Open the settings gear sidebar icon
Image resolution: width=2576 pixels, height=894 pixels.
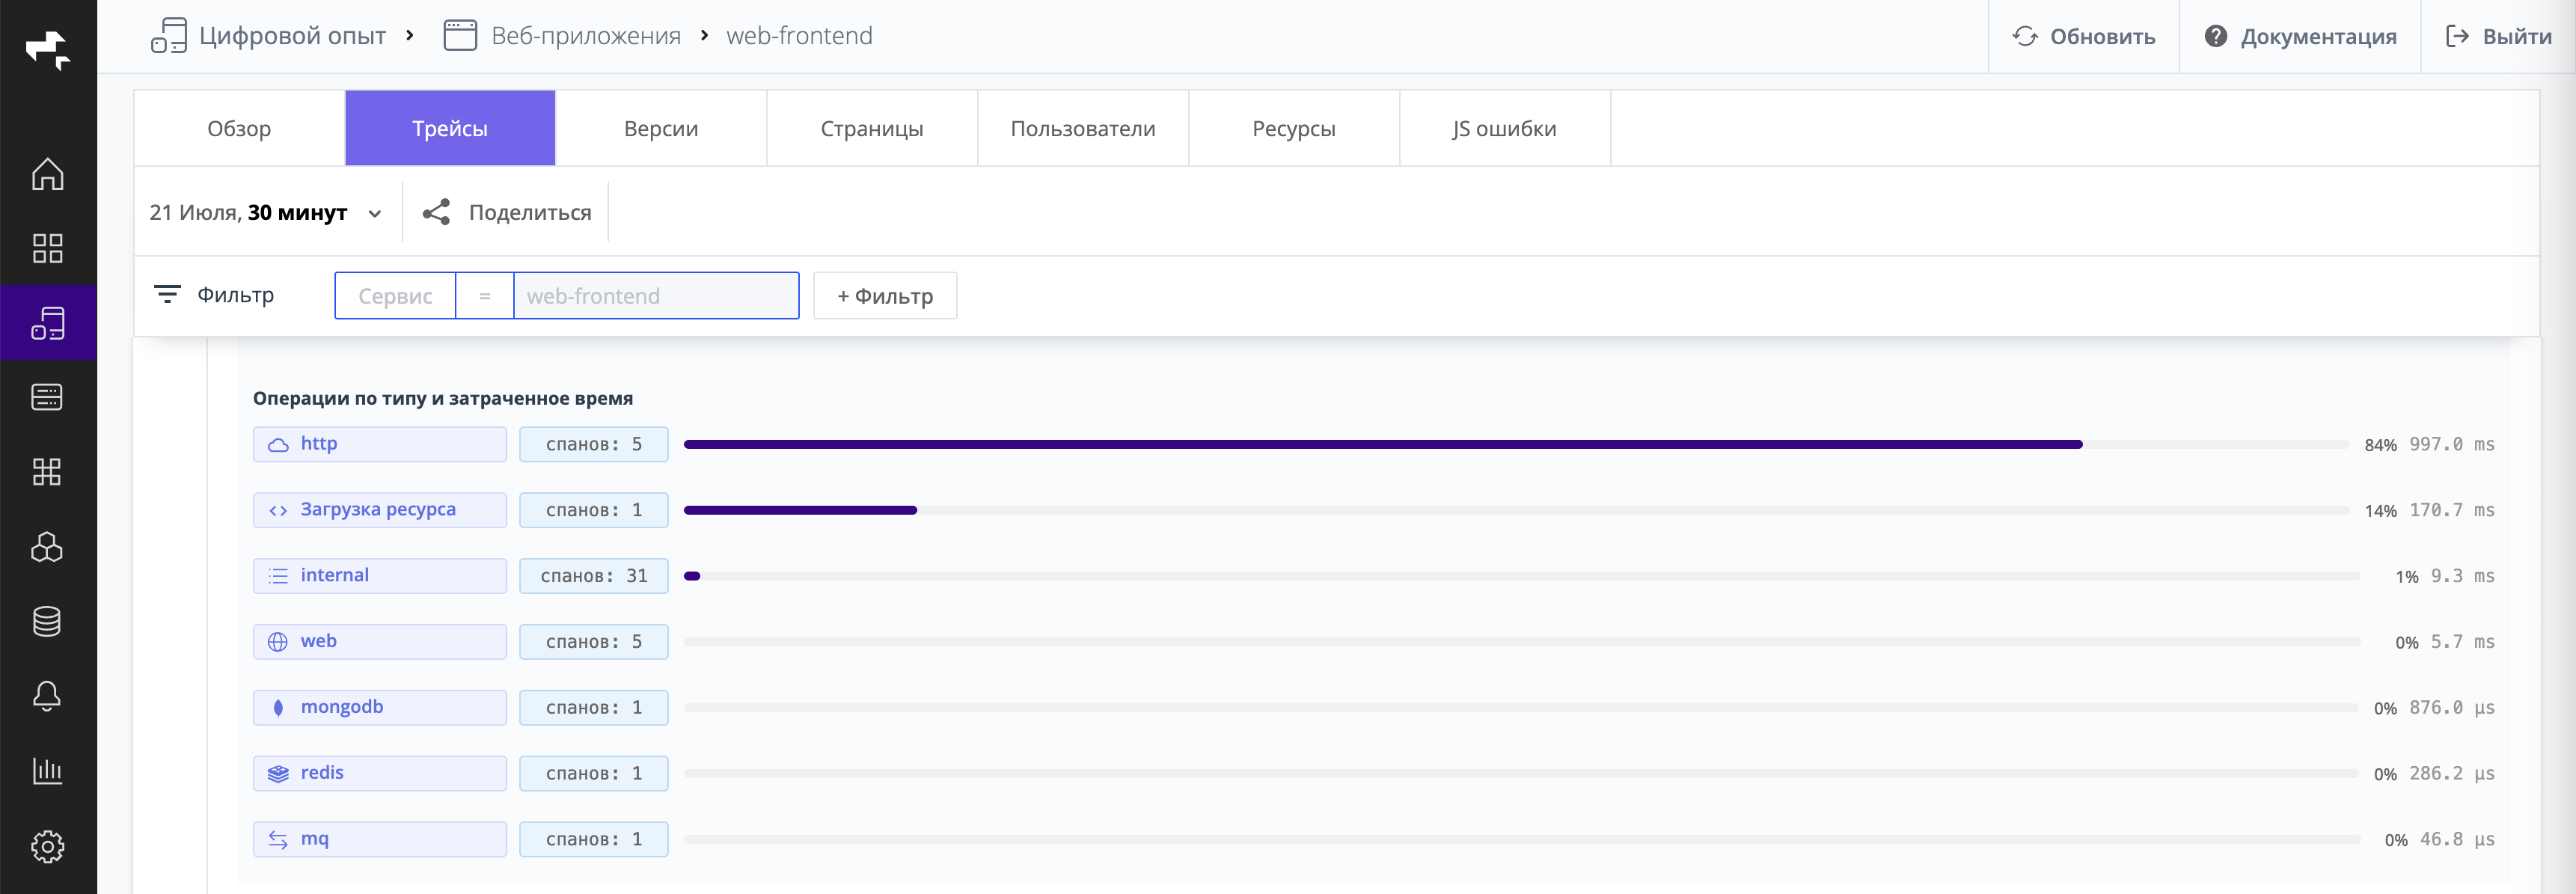click(47, 846)
